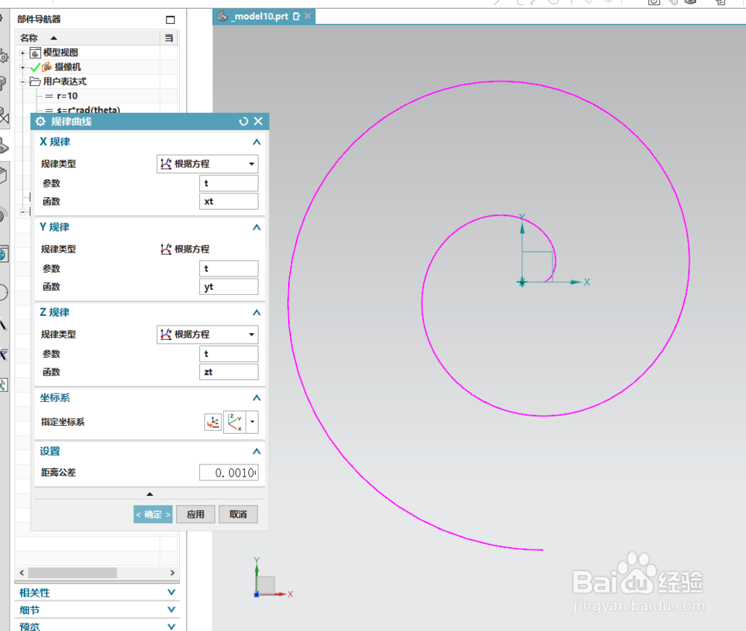Maximize the 部件导航器 panel

(170, 19)
